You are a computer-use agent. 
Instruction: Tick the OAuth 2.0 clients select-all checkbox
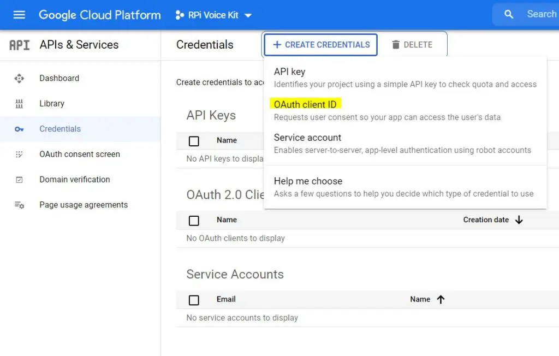(194, 221)
